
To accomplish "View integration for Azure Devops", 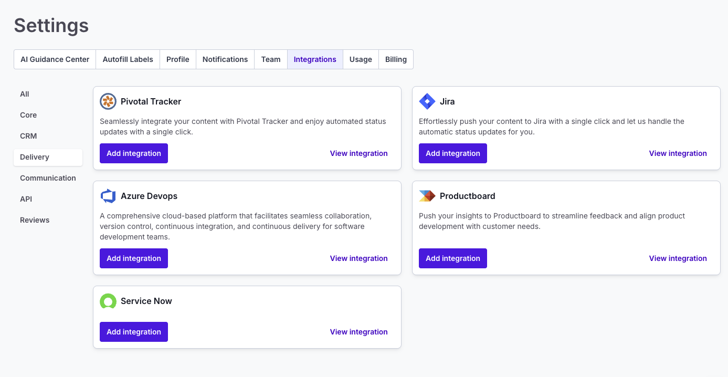I will pos(359,258).
